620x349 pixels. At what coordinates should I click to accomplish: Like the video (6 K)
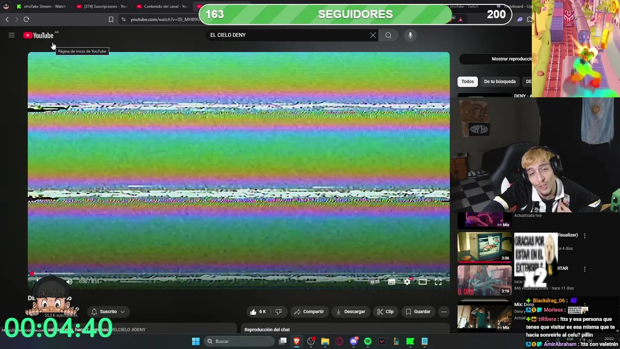tap(258, 312)
